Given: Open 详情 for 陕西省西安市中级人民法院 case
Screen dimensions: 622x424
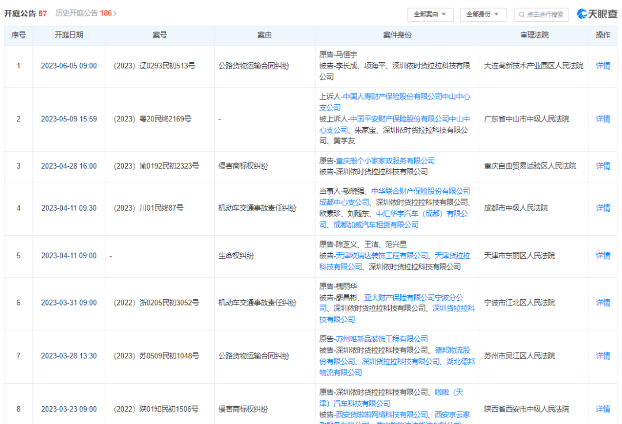Looking at the screenshot, I should [603, 409].
